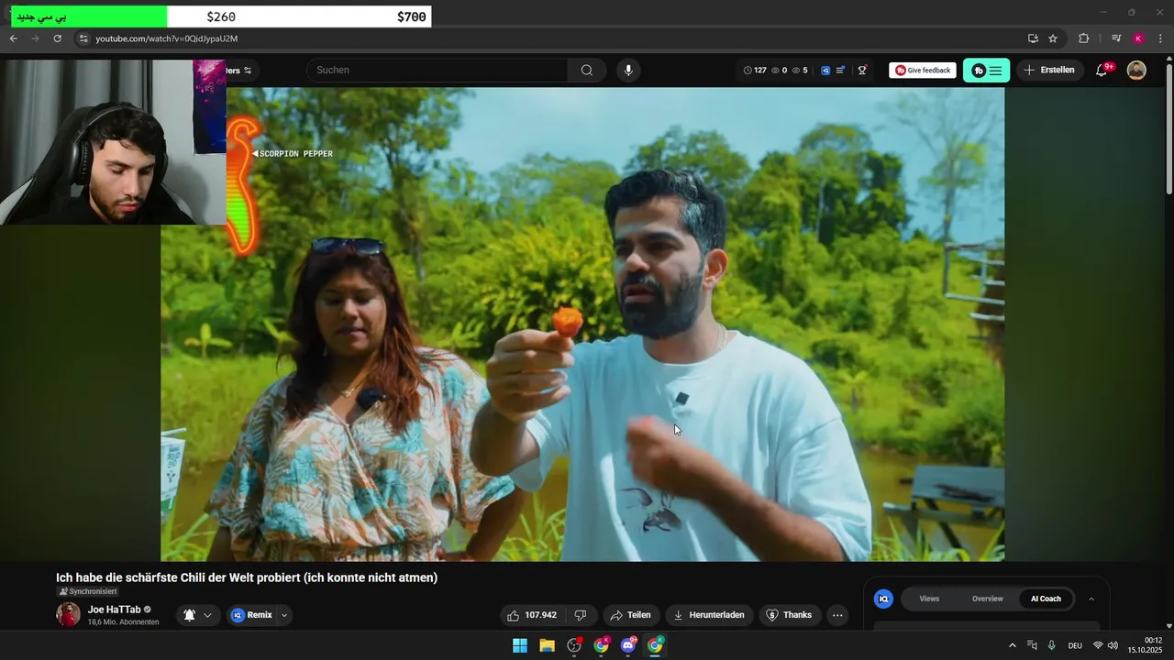Open the blue IQ icon in header stats bar
This screenshot has width=1174, height=660.
coord(825,71)
